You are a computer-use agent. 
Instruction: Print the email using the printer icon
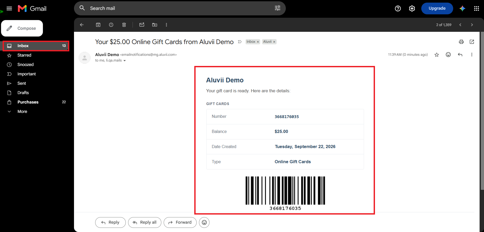point(461,42)
